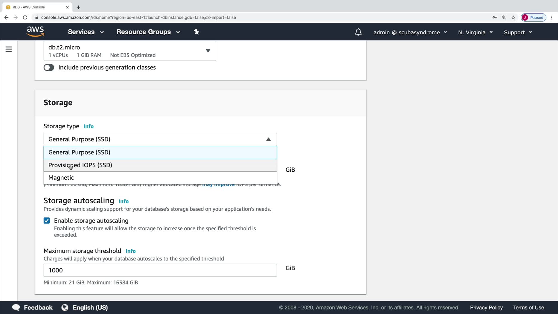This screenshot has width=558, height=314.
Task: Collapse the Storage type dropdown
Action: [268, 139]
